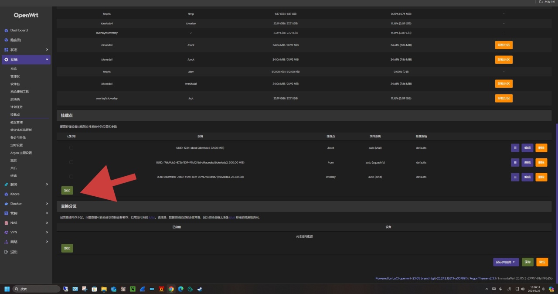Click the Windows taskbar search box
The width and height of the screenshot is (558, 294).
(37, 289)
